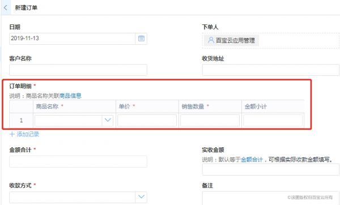Click the 金额合计 link in 实收金额 description
Viewport: 340px width, 205px height.
point(252,160)
